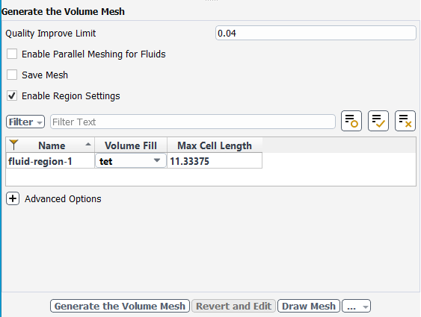The height and width of the screenshot is (317, 421).
Task: Click the deselect-all list icon with X
Action: (x=405, y=121)
